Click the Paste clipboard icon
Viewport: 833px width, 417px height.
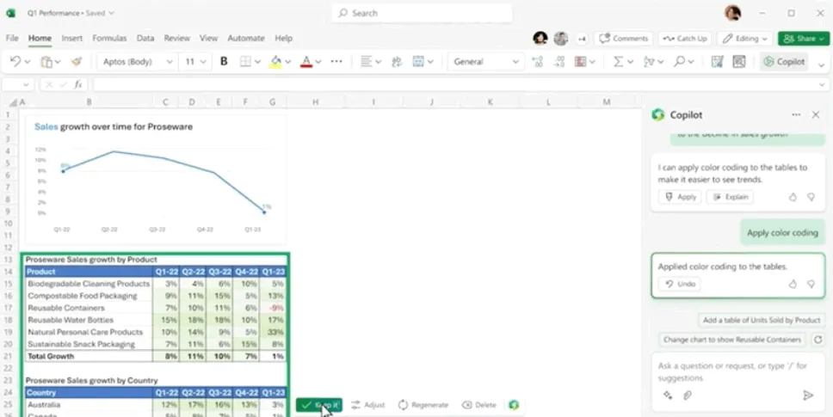tap(46, 62)
